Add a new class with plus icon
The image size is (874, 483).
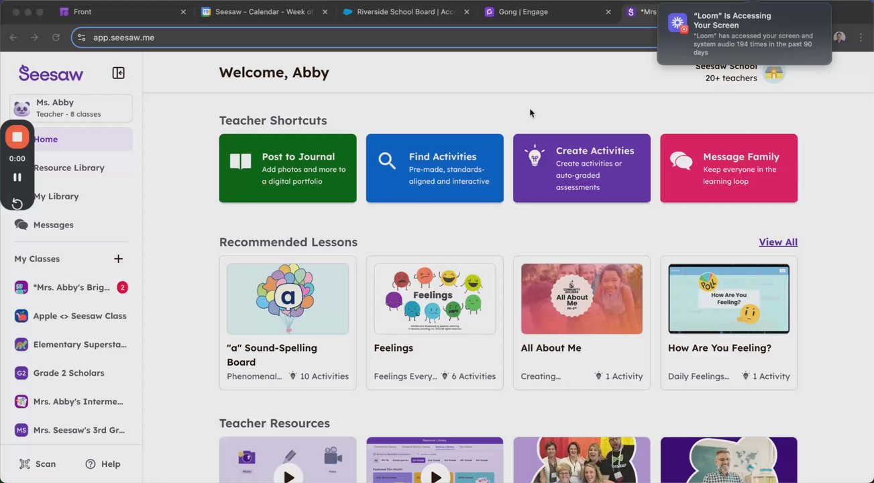(x=118, y=259)
